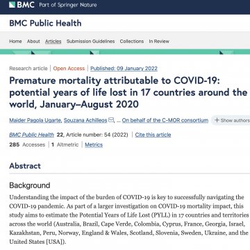Open author Maider Pagola Ugarte's profile
This screenshot has height=250, width=250.
tap(35, 120)
